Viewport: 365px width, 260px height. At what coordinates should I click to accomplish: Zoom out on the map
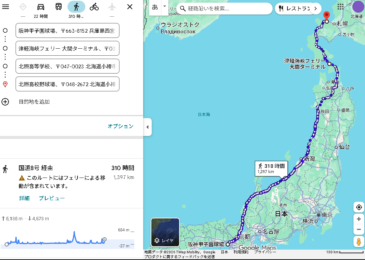(x=359, y=230)
